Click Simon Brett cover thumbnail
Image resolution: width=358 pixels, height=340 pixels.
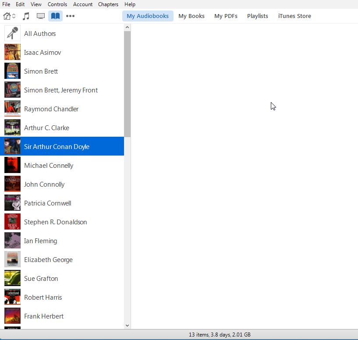[x=12, y=71]
